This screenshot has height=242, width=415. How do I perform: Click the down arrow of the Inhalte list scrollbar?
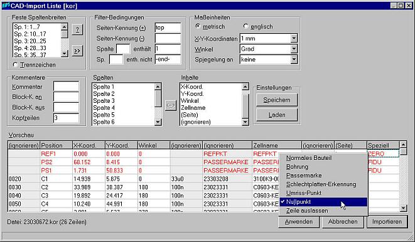tap(245, 122)
